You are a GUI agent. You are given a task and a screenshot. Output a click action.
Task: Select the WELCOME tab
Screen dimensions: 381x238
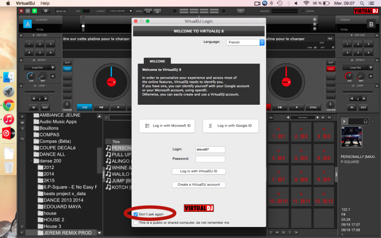[157, 61]
